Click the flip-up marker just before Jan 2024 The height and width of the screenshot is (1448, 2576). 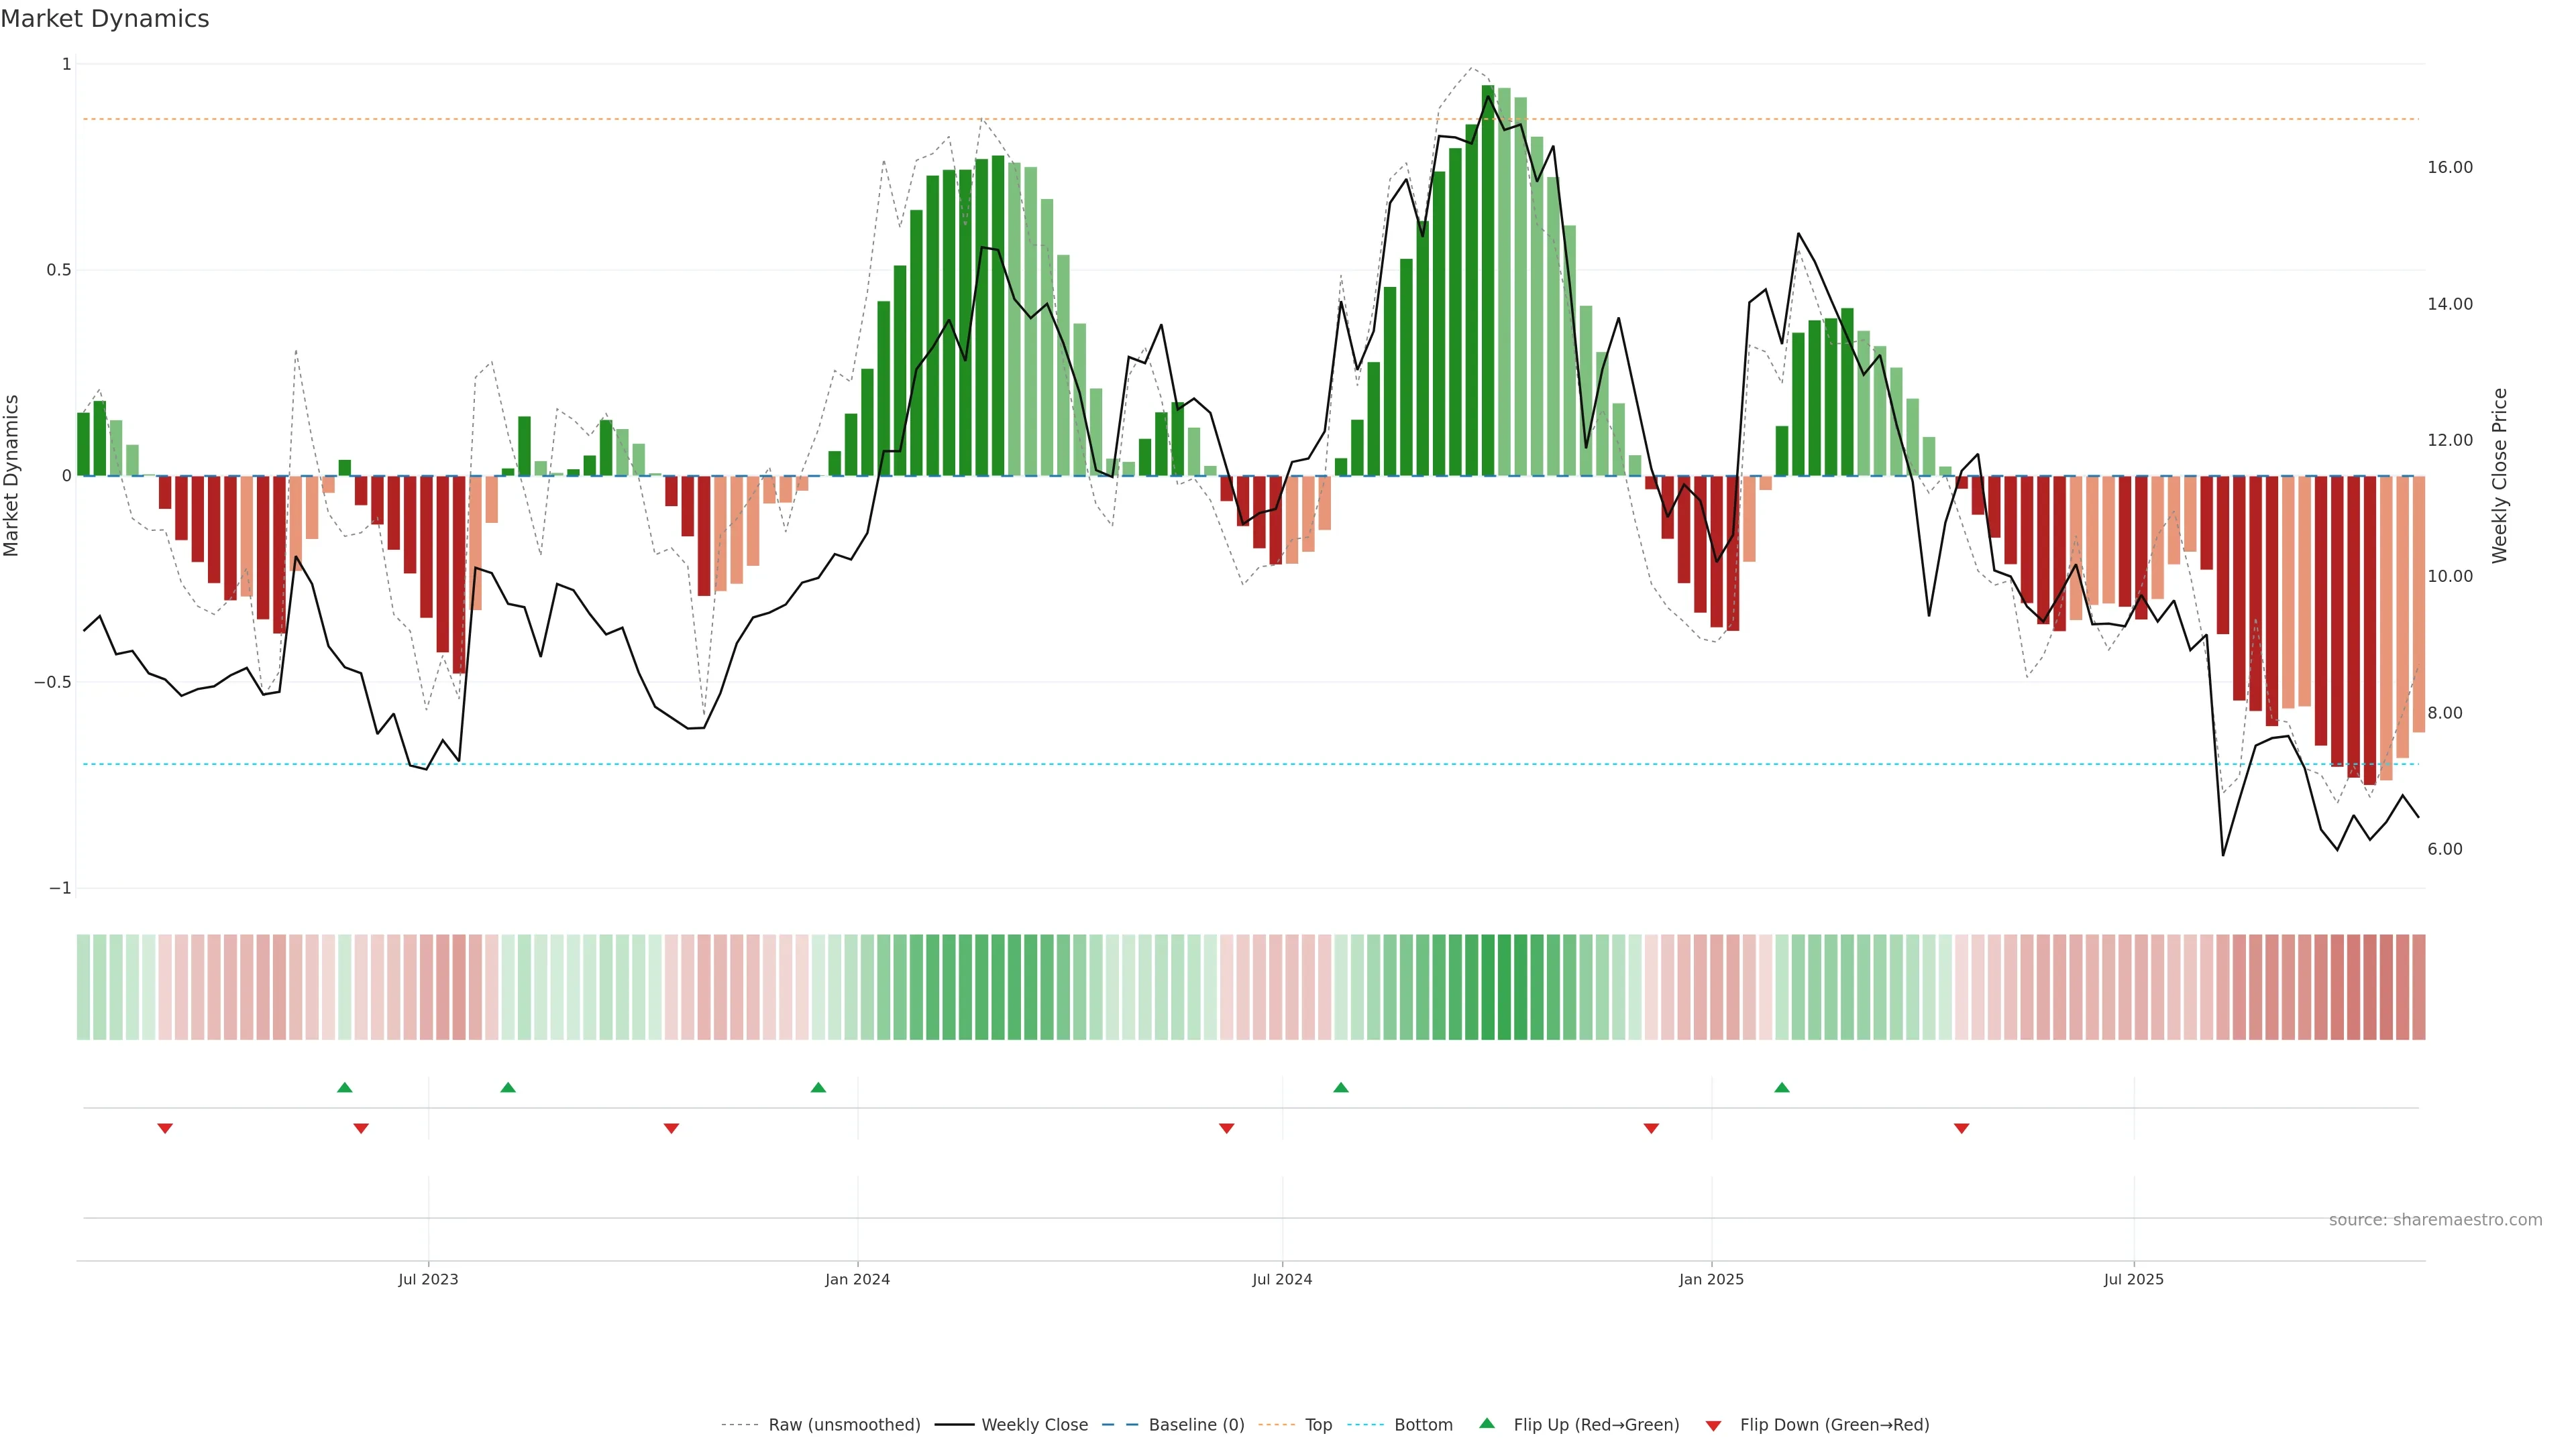(x=818, y=1087)
